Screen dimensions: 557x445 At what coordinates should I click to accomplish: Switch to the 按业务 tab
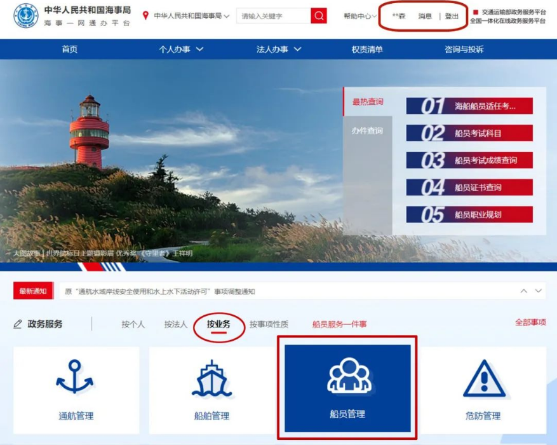pos(218,324)
